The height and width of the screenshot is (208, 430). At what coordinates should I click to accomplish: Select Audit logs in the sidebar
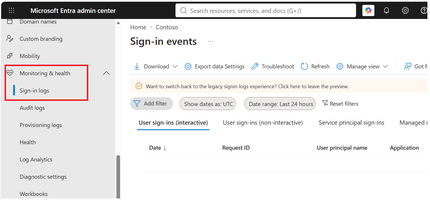pos(32,108)
